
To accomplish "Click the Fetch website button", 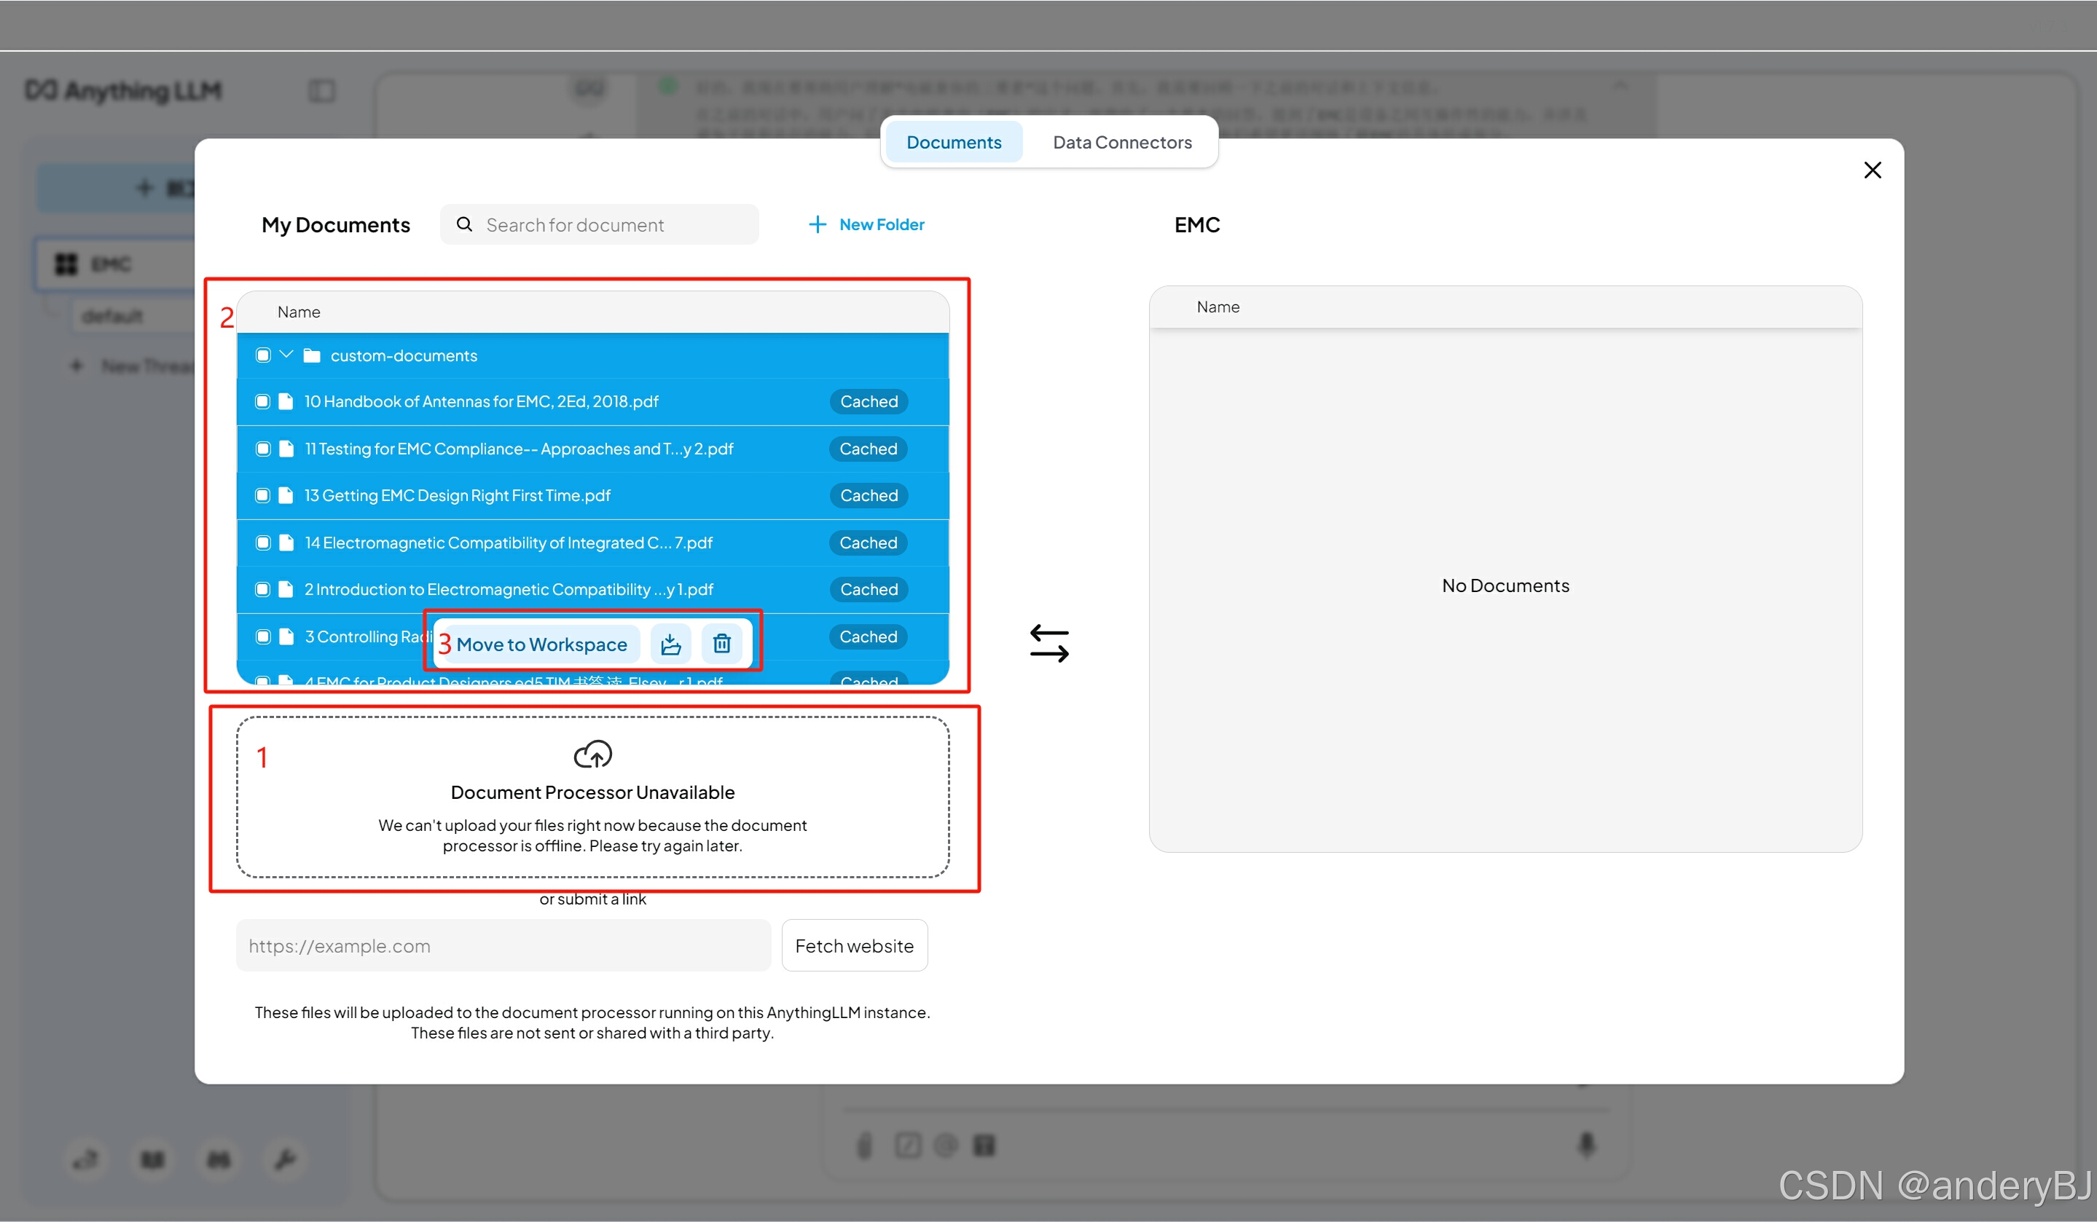I will (854, 946).
